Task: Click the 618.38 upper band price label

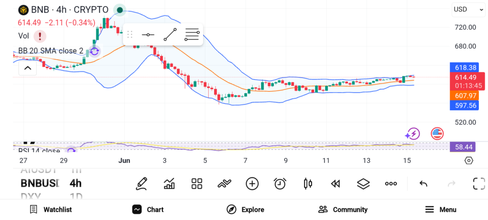Action: click(464, 68)
